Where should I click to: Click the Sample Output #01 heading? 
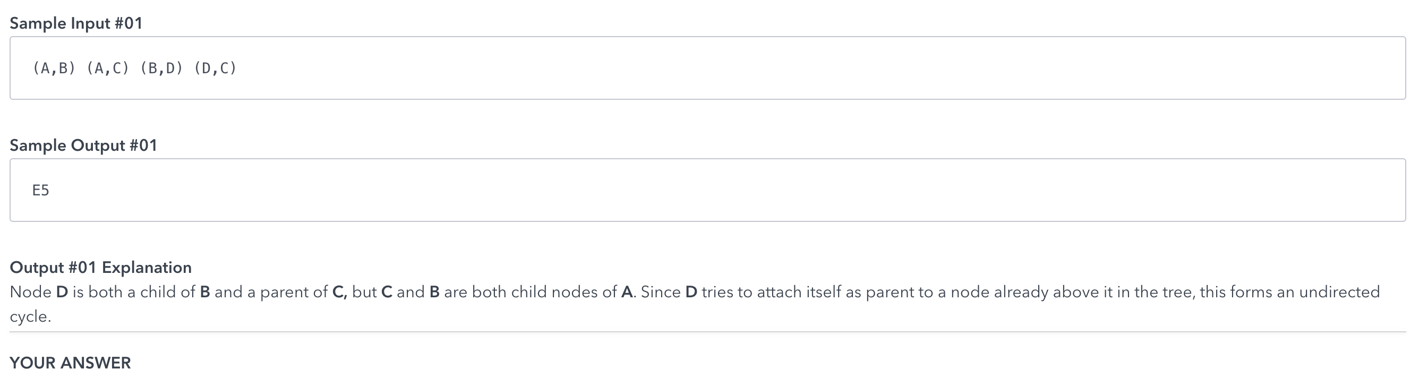(x=84, y=145)
